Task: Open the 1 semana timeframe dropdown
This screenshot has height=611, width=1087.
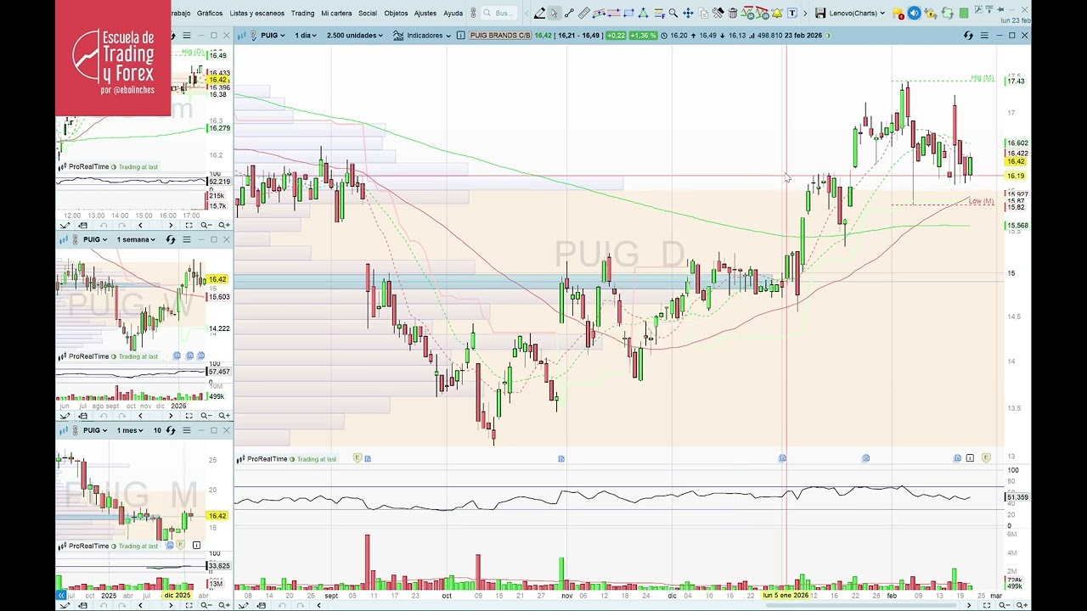Action: tap(135, 239)
